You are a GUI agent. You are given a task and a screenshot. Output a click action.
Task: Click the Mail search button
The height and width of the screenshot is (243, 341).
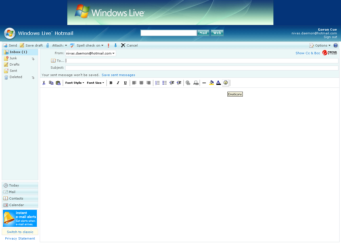click(203, 33)
